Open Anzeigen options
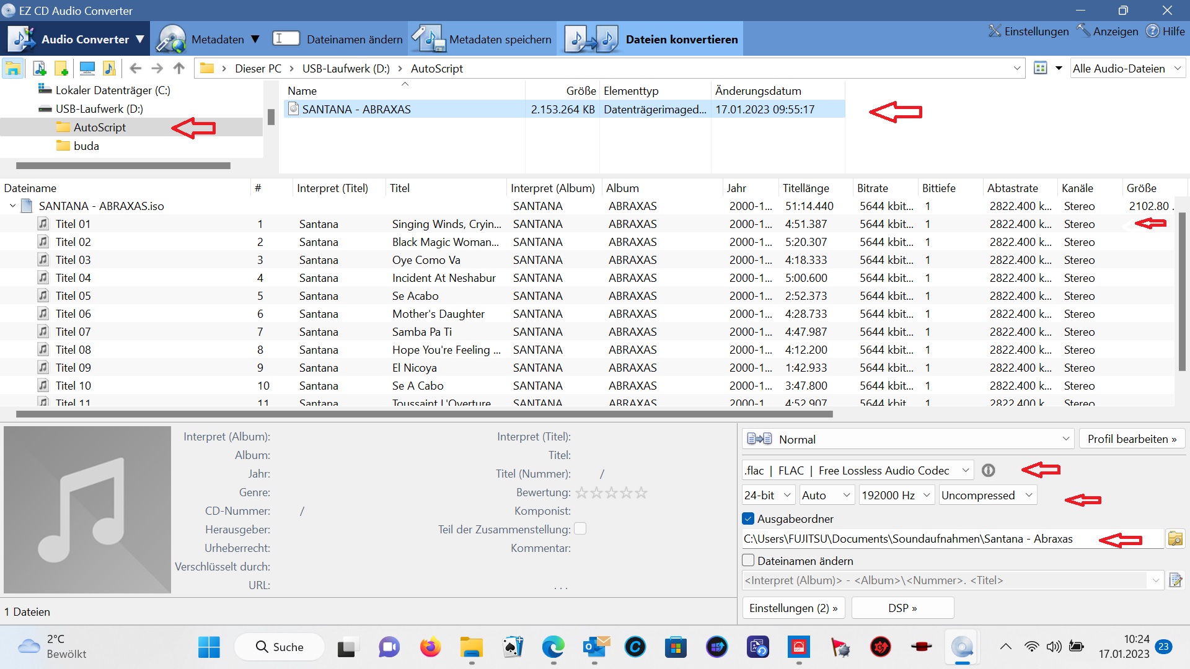 coord(1108,31)
